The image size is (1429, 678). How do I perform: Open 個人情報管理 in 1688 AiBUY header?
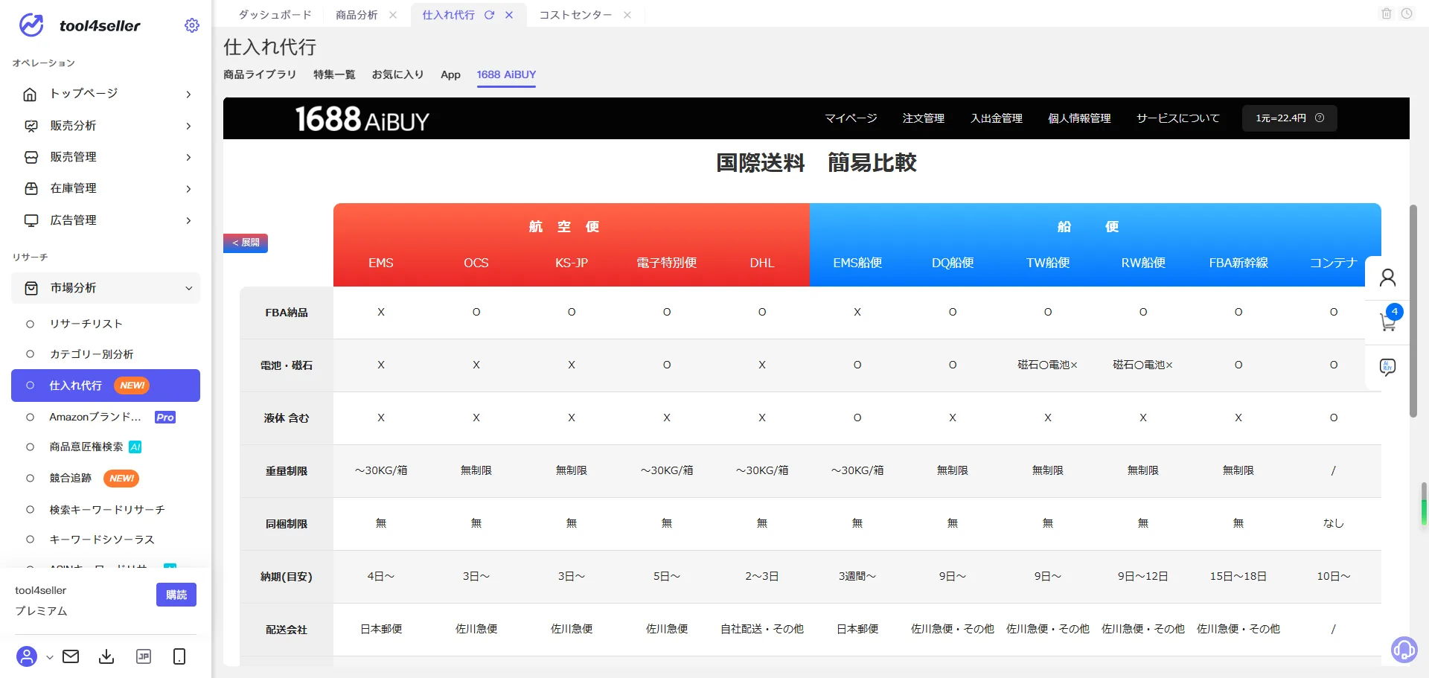point(1079,118)
